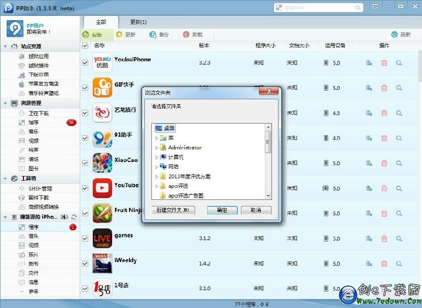Uncheck the GIF快手 checkbox
Image resolution: width=422 pixels, height=308 pixels.
(x=85, y=88)
